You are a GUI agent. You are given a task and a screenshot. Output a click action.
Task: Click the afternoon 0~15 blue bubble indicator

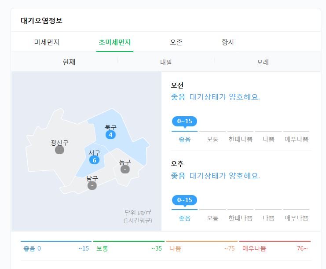coord(184,201)
